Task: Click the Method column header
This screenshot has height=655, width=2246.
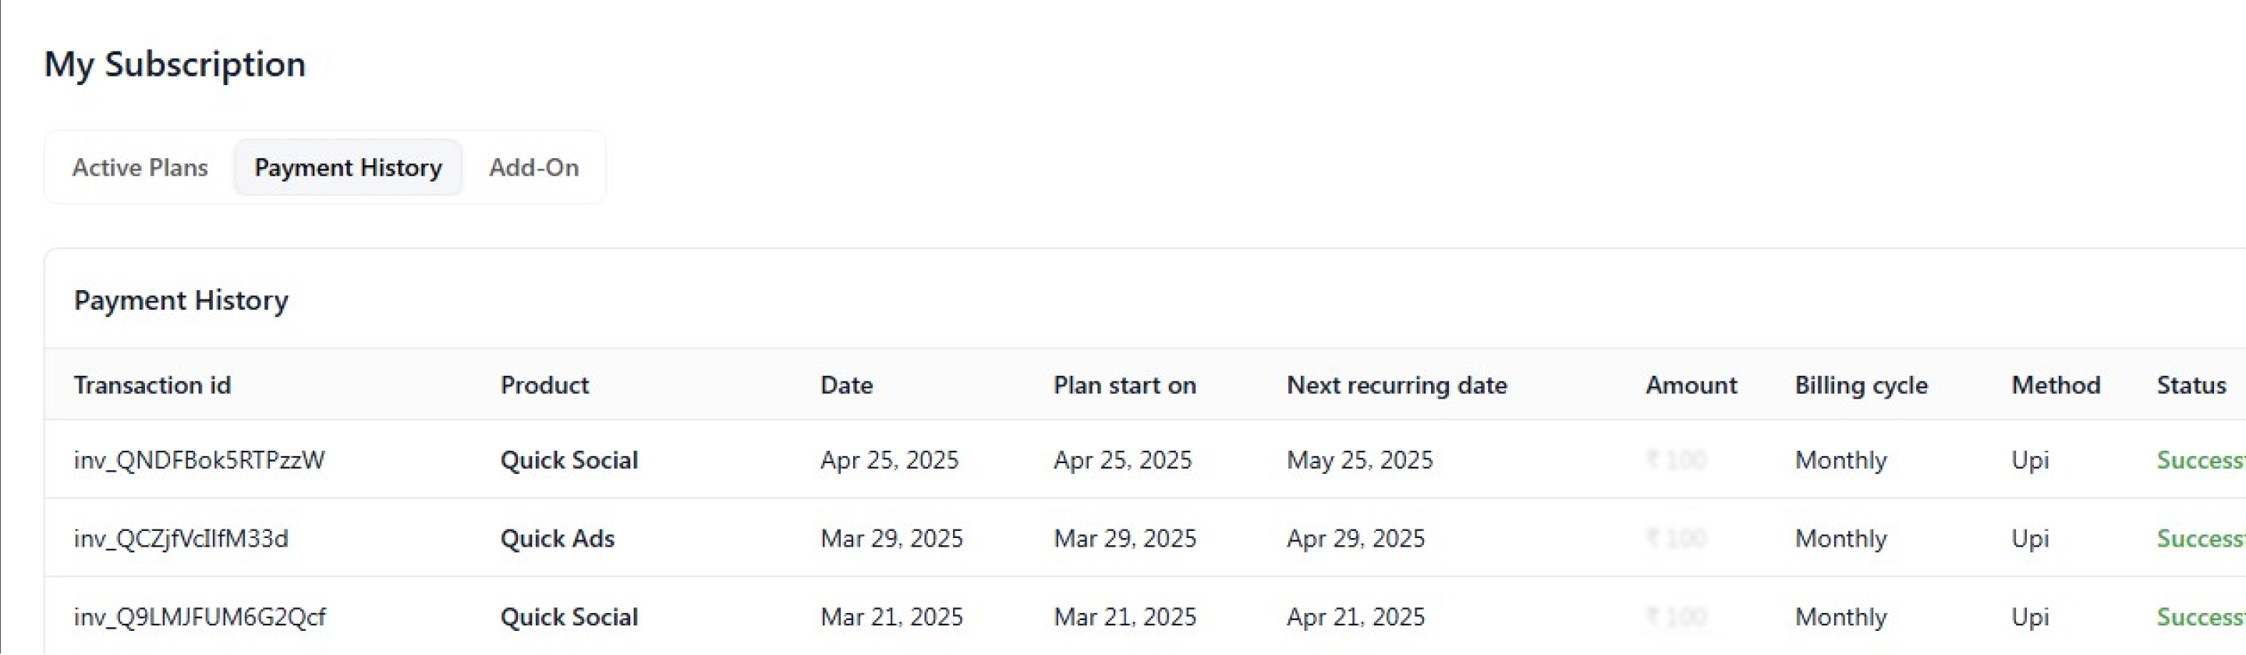Action: point(2055,385)
